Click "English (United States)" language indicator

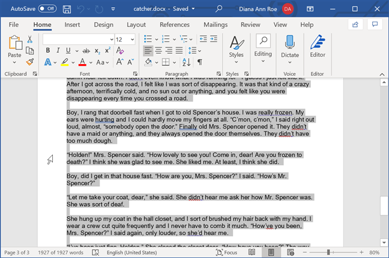click(x=131, y=253)
